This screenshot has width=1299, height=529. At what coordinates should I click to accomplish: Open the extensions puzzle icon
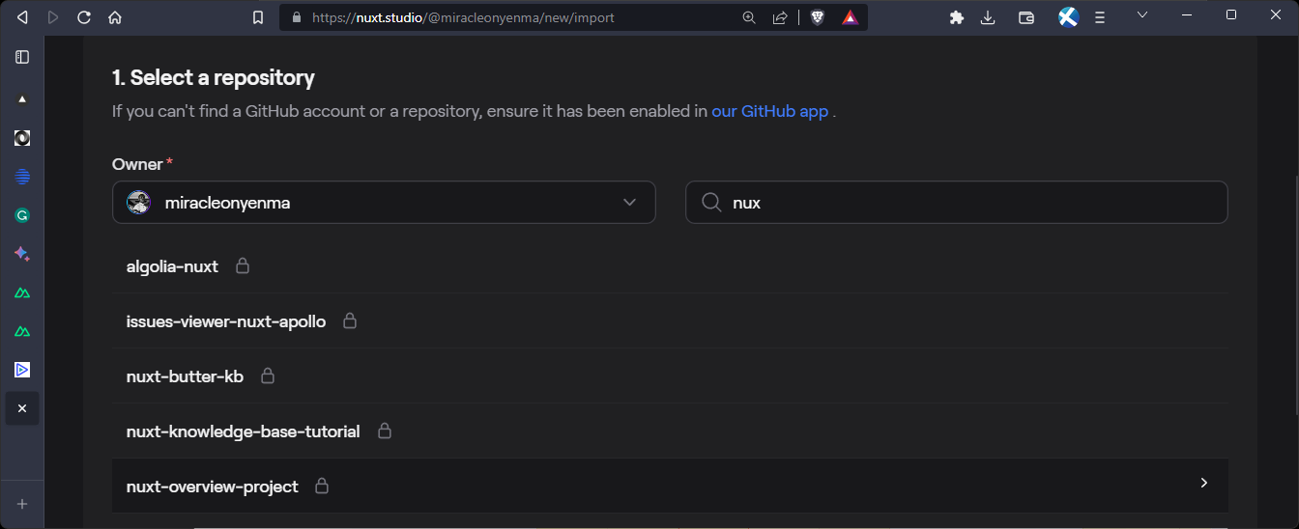coord(957,17)
